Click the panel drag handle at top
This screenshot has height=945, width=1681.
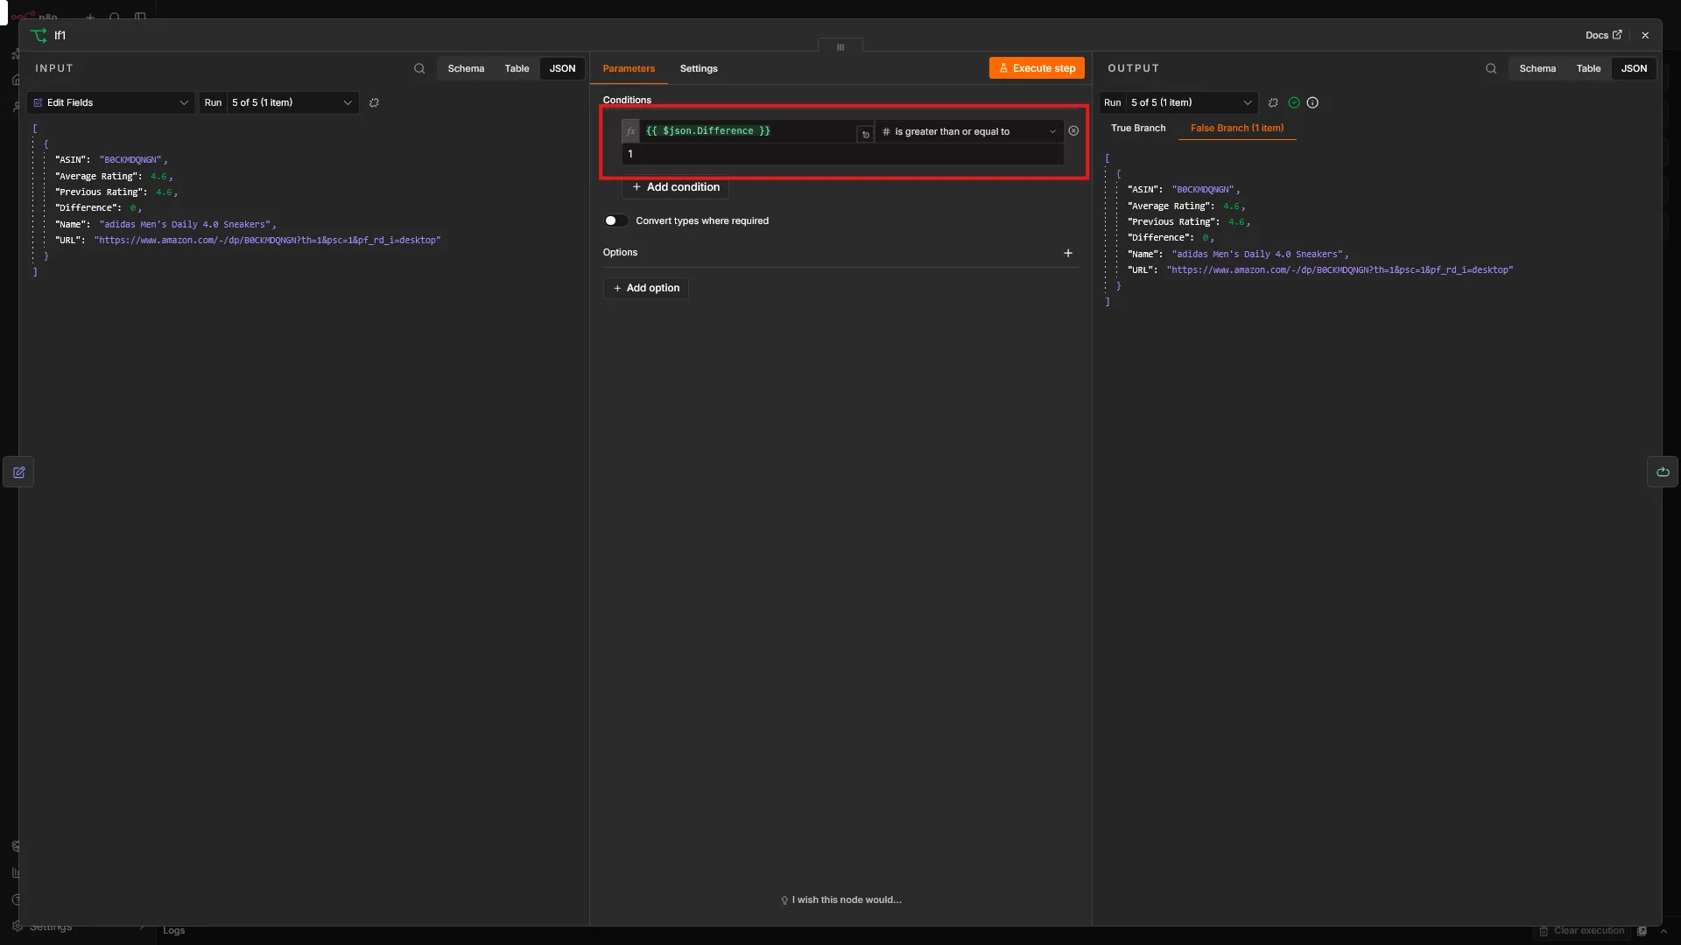[x=840, y=47]
